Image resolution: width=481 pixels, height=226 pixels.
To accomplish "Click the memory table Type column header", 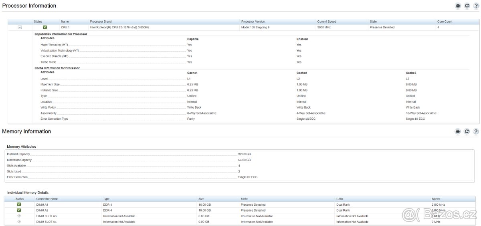I will pyautogui.click(x=106, y=198).
